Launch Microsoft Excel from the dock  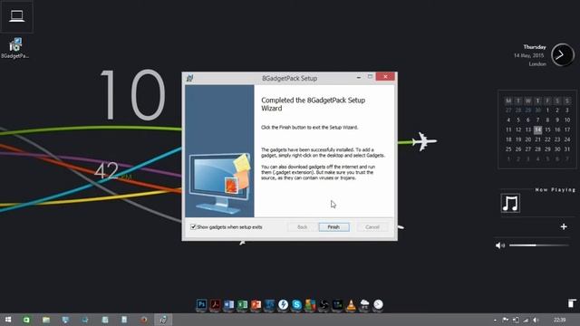(x=242, y=304)
